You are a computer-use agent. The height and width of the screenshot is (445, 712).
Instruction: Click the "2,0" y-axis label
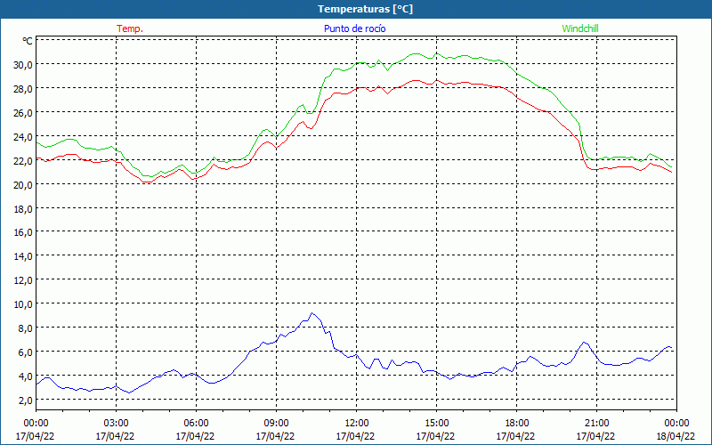[25, 400]
